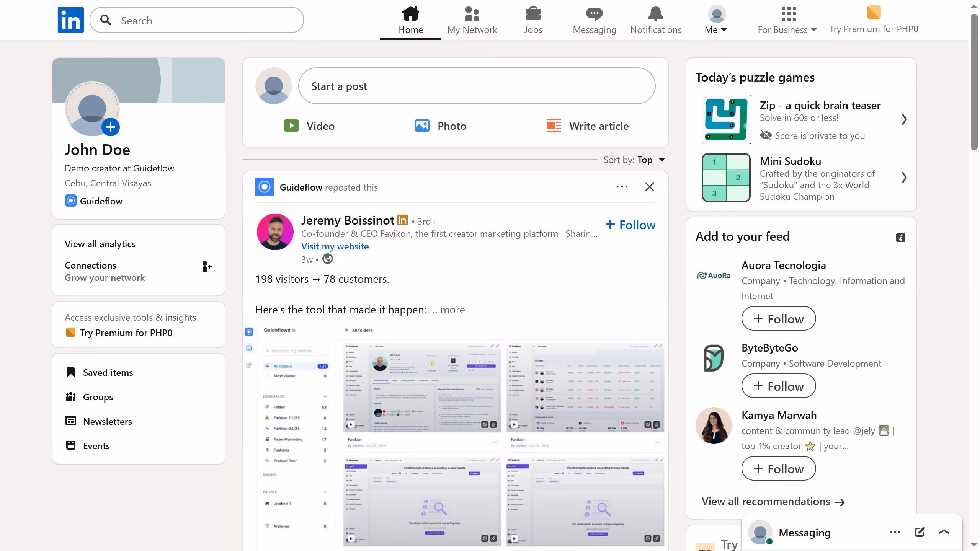This screenshot has height=551, width=980.
Task: Open Kamya Marwah's profile photo
Action: (x=714, y=425)
